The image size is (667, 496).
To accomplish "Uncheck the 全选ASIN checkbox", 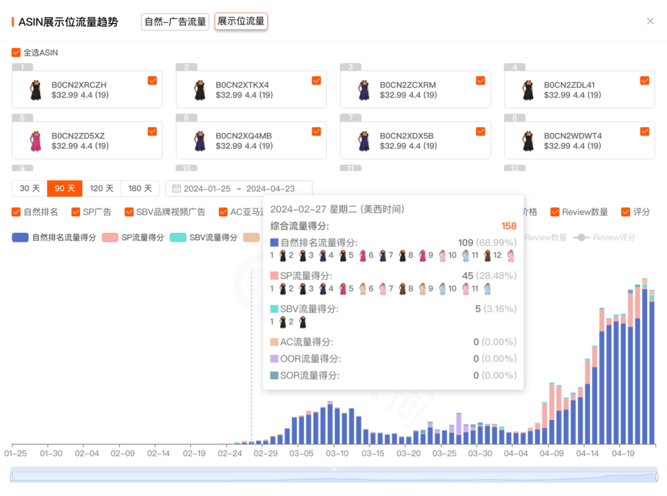I will 15,53.
